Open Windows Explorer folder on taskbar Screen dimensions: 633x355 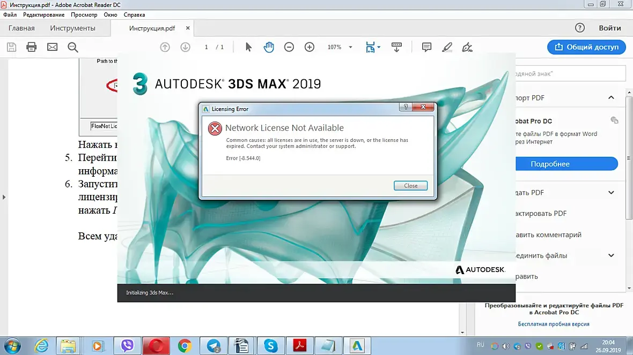[68, 346]
